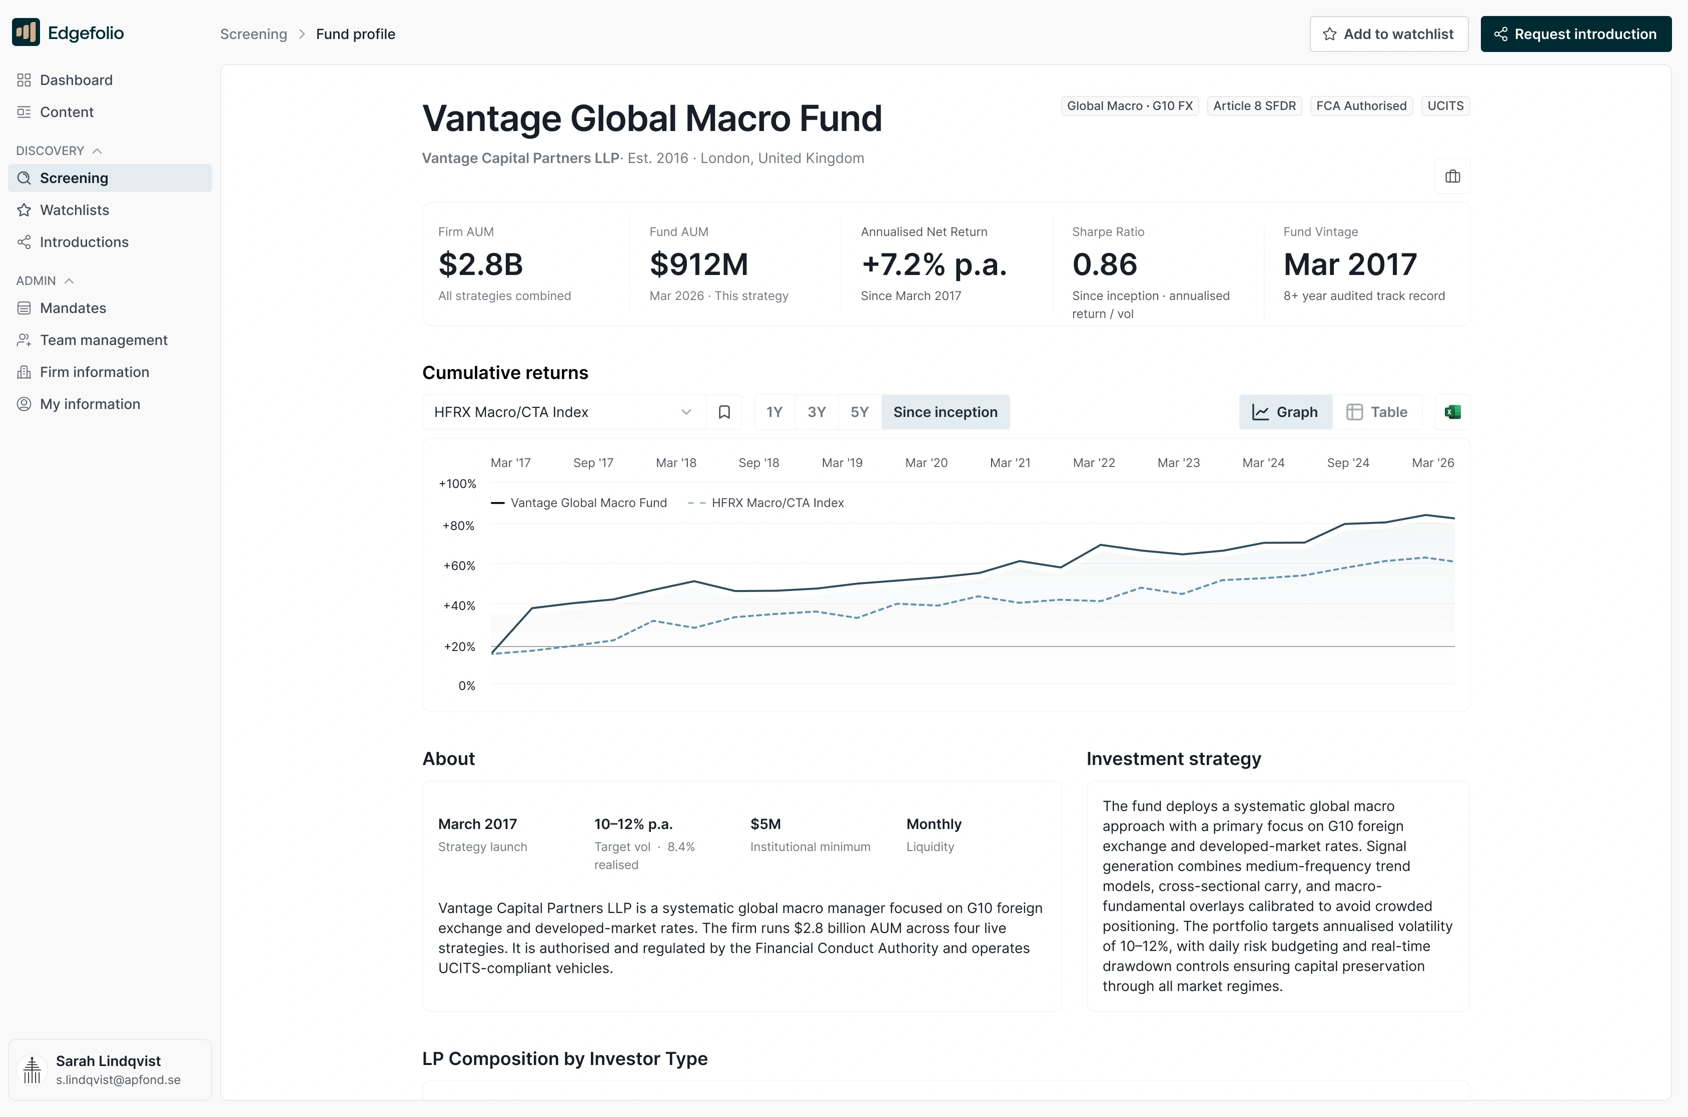Toggle Vantage Global Macro Fund legend entry
This screenshot has width=1688, height=1117.
pos(579,503)
